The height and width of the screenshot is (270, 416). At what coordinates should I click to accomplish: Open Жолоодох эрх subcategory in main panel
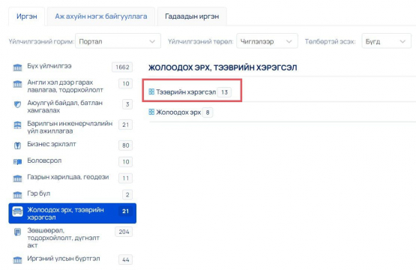[178, 112]
